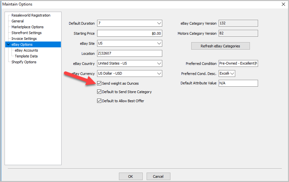Click the Default Duration label

pyautogui.click(x=82, y=23)
